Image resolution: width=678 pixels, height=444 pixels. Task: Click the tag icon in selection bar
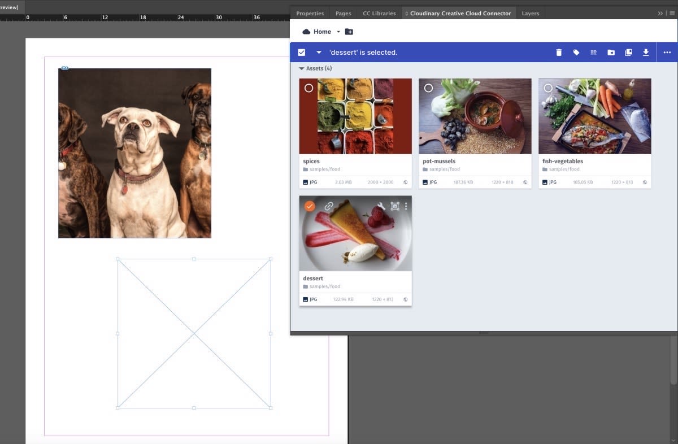point(576,53)
